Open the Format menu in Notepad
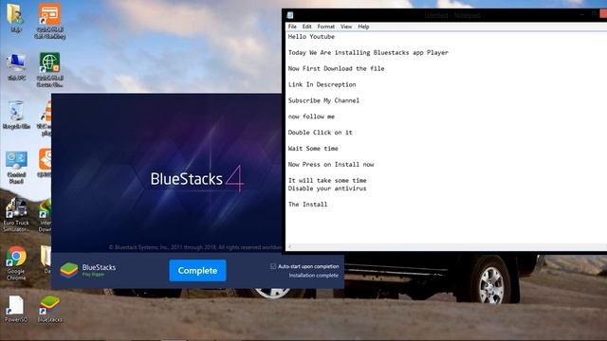 (x=326, y=27)
